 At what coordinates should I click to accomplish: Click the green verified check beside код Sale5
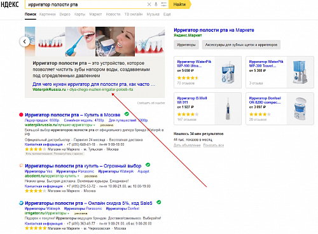[x=158, y=202]
